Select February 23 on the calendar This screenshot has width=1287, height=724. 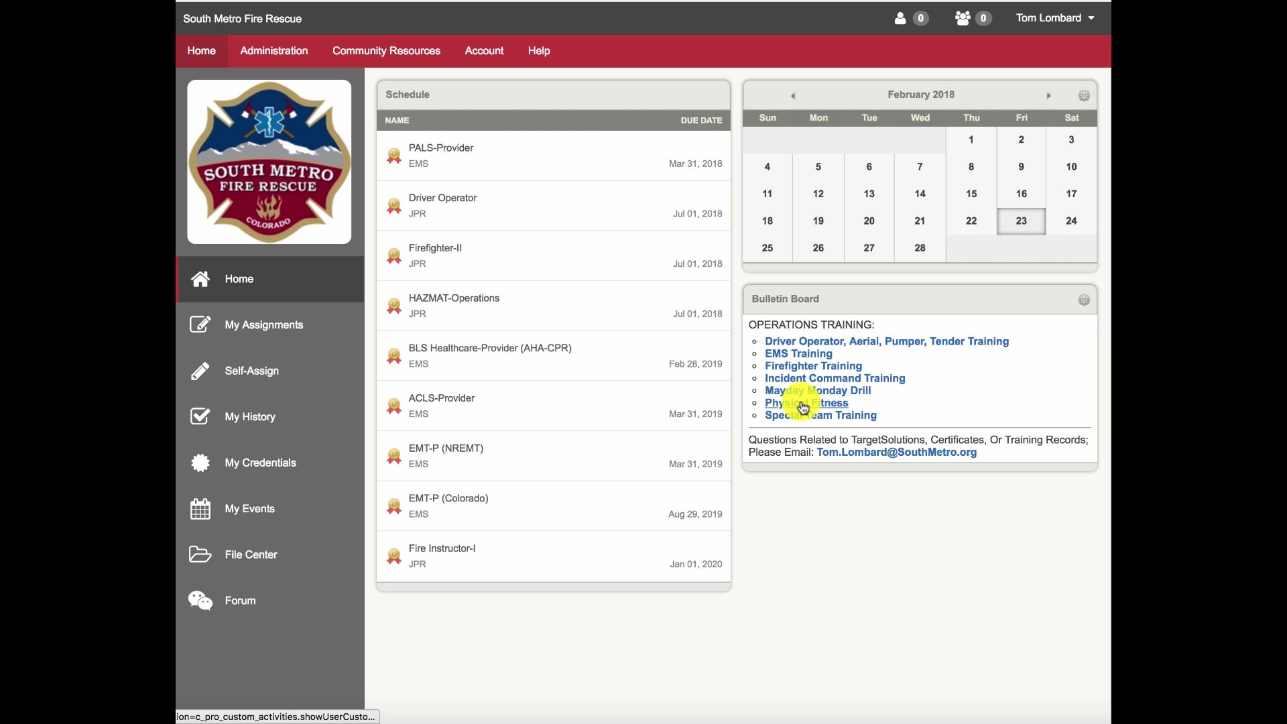pos(1021,221)
